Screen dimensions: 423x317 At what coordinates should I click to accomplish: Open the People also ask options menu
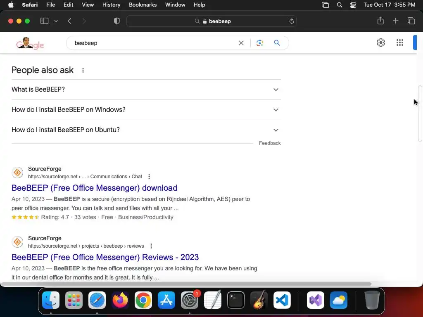point(83,70)
